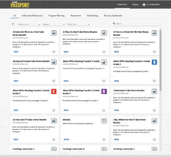The image size is (171, 157).
Task: Favorite Do You See It reader
Action: [x=54, y=140]
